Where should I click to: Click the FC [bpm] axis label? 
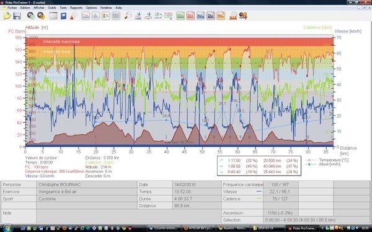coord(17,32)
